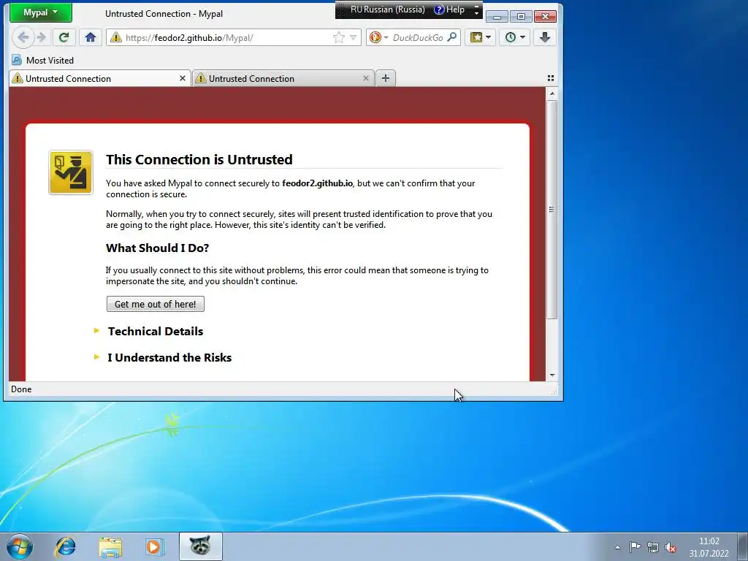Click bold feodor2.github.io text in message

[317, 183]
